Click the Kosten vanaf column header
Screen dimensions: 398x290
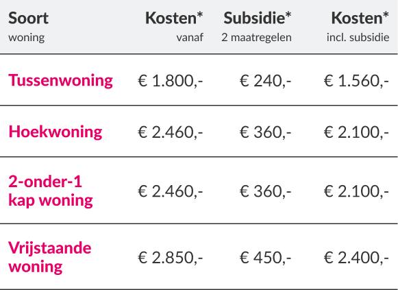coord(174,27)
